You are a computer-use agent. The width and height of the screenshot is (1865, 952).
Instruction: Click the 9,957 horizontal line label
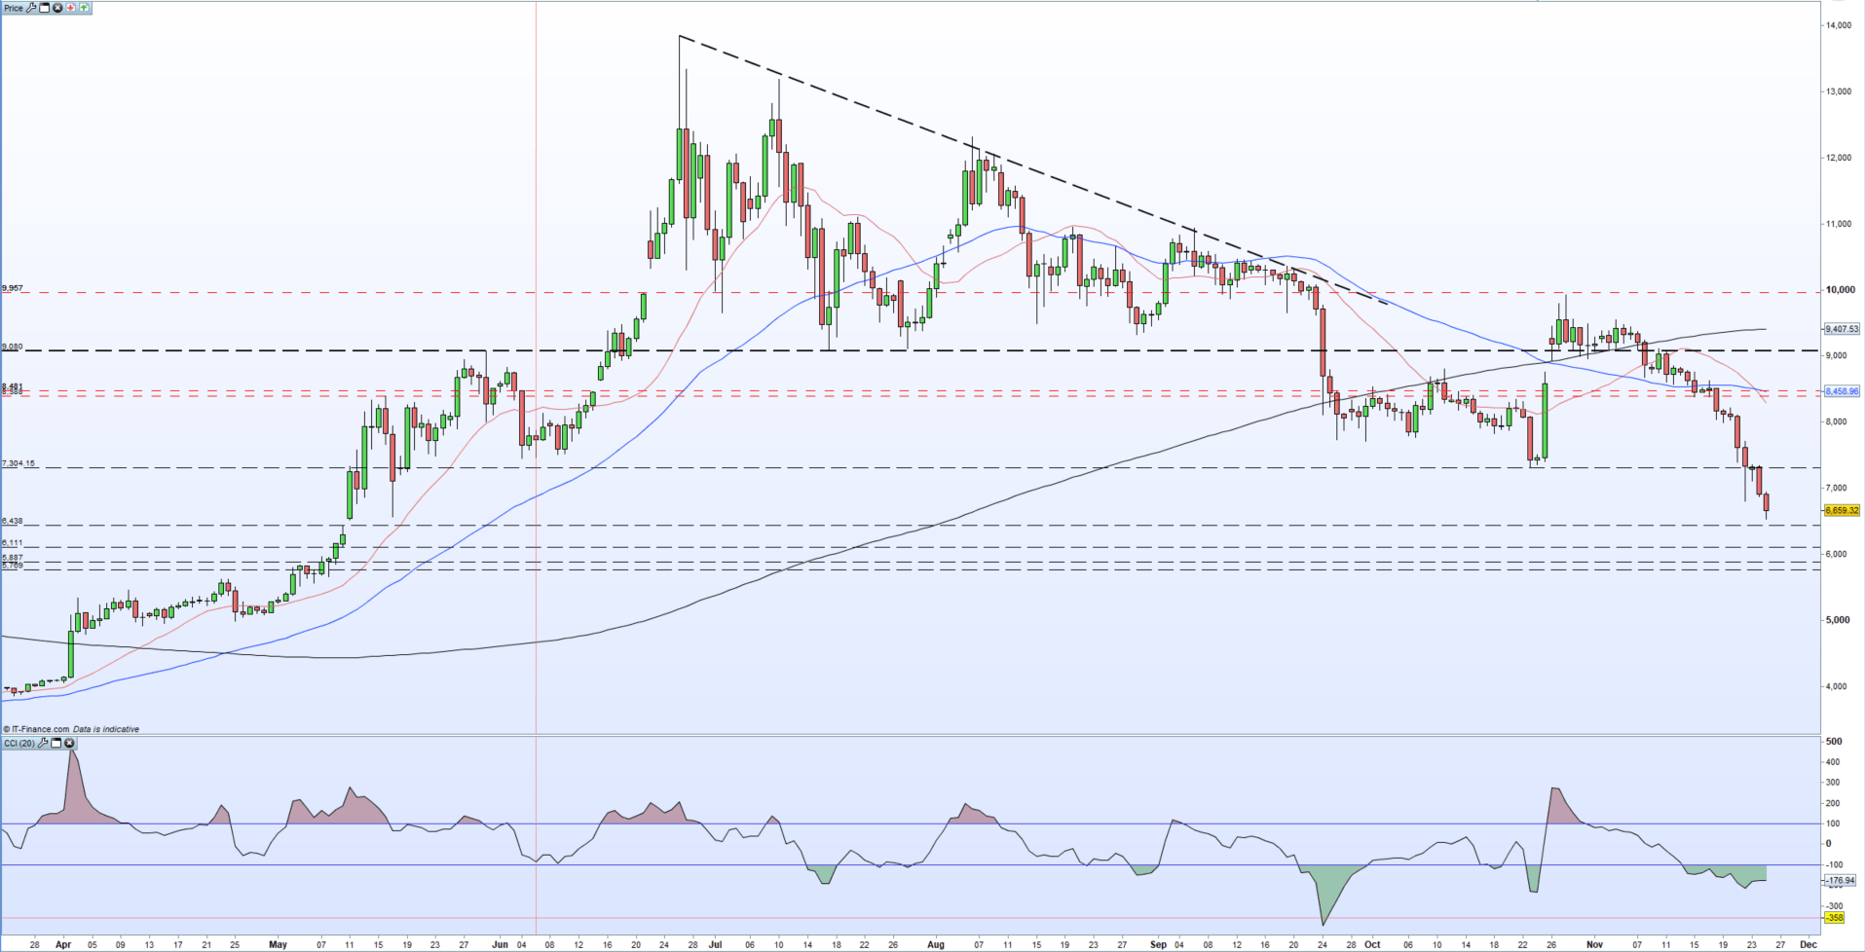[x=12, y=288]
